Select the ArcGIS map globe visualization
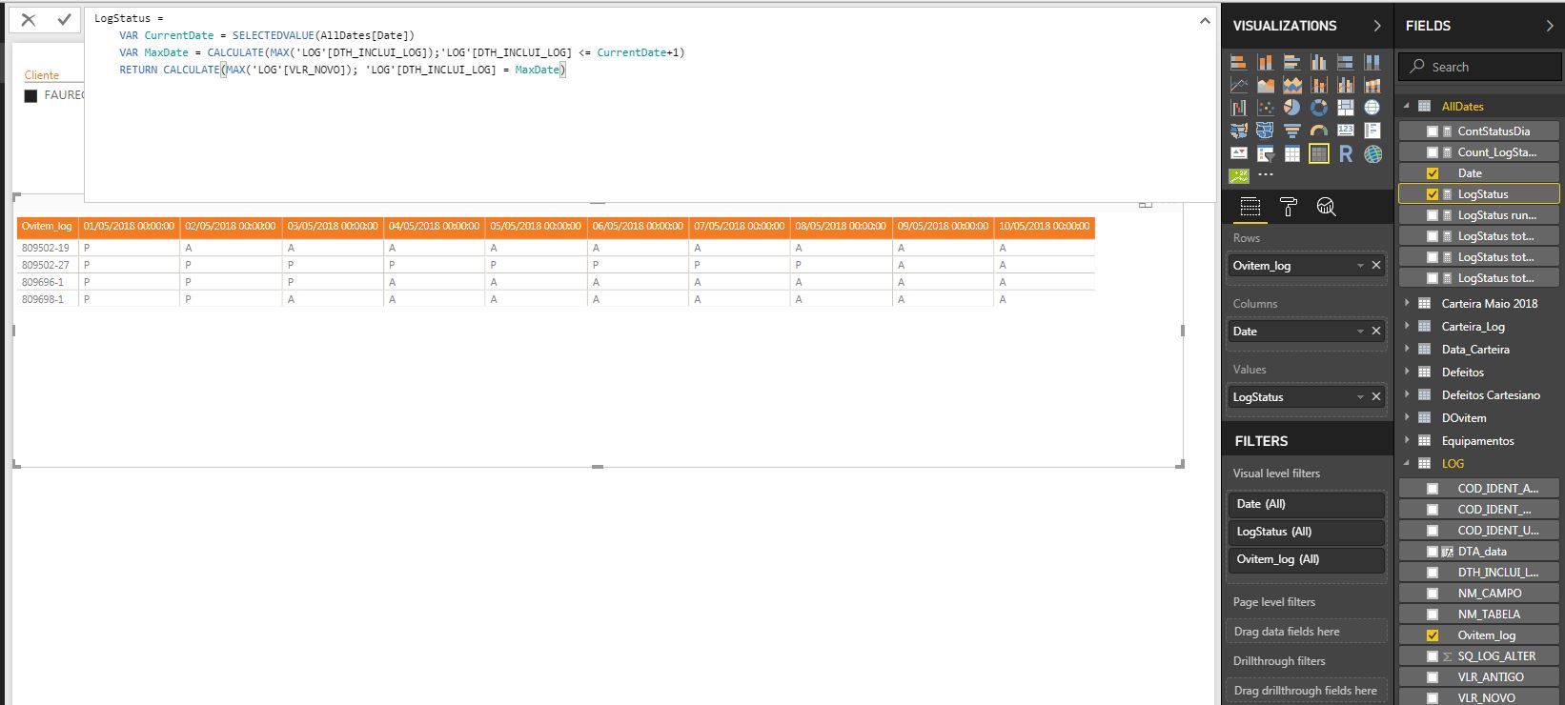Image resolution: width=1565 pixels, height=705 pixels. pyautogui.click(x=1372, y=153)
